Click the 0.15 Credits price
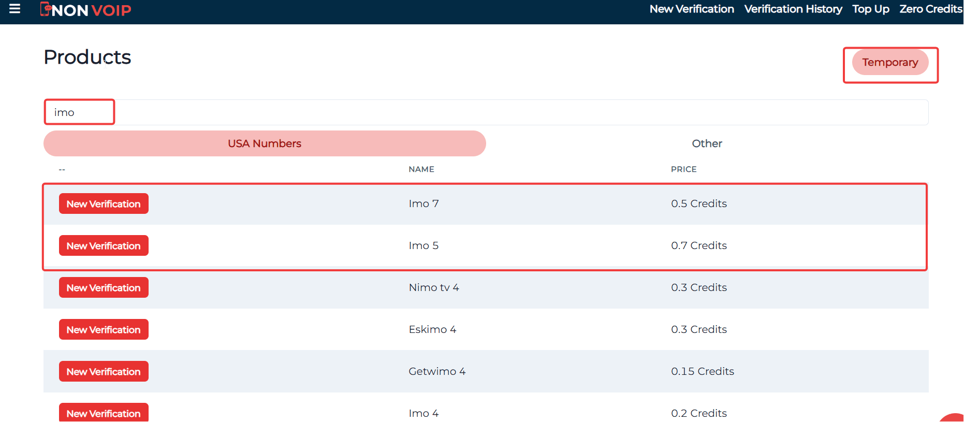The image size is (964, 422). click(x=703, y=371)
